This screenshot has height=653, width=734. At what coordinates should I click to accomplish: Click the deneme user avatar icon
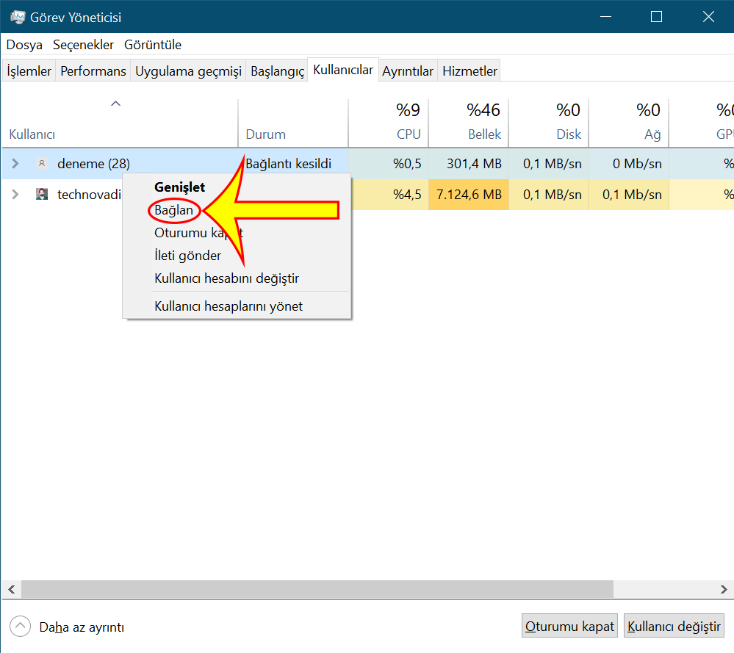[x=42, y=163]
